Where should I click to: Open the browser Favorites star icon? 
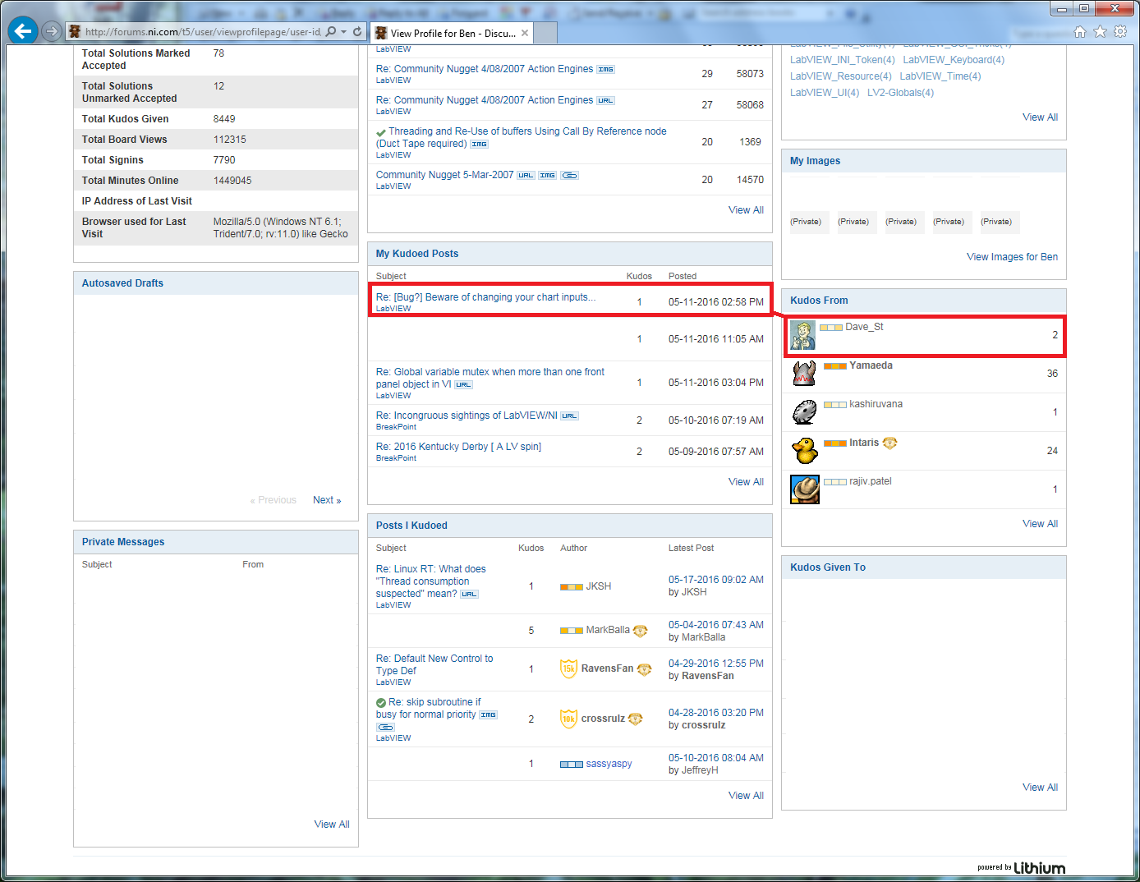click(x=1100, y=32)
